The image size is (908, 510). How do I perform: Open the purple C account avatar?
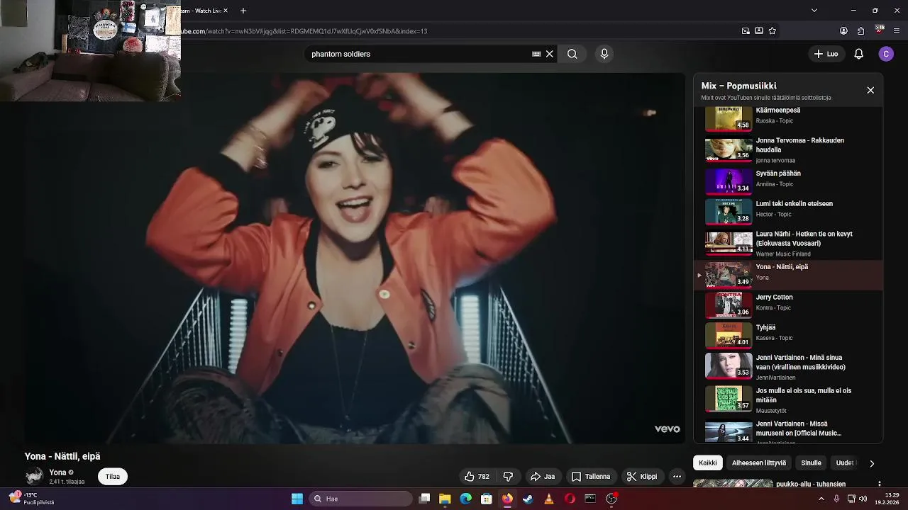[x=886, y=54]
